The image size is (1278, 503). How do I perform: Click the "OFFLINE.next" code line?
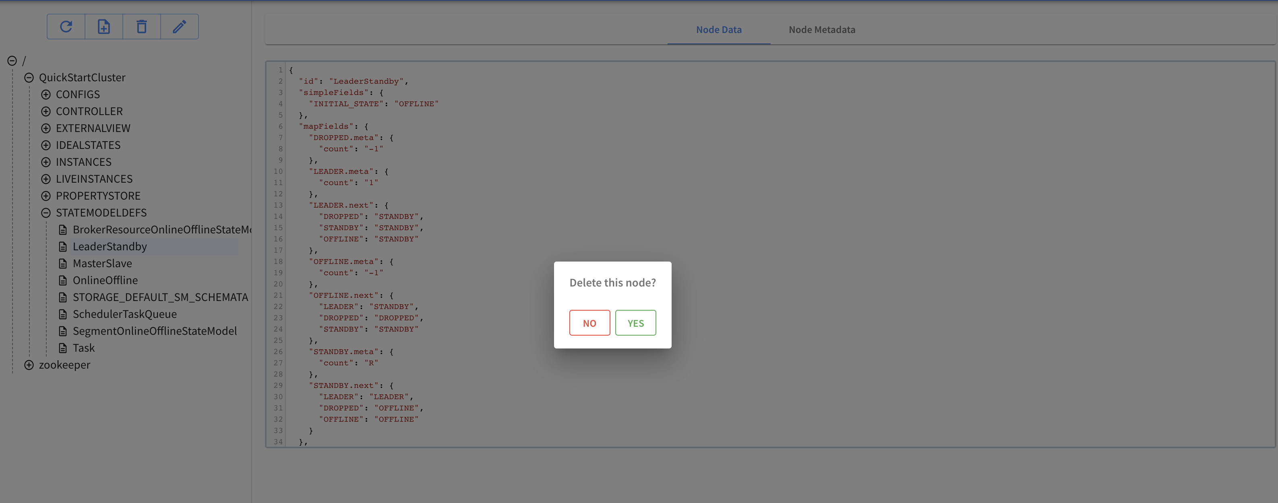(x=351, y=296)
